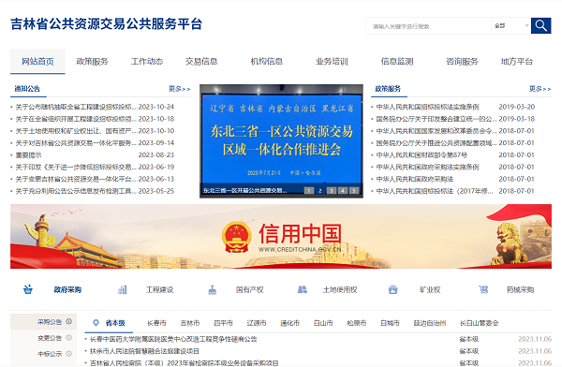This screenshot has height=367, width=562.
Task: Open 中华人民共和国政府采购法实施条例 link
Action: click(427, 167)
